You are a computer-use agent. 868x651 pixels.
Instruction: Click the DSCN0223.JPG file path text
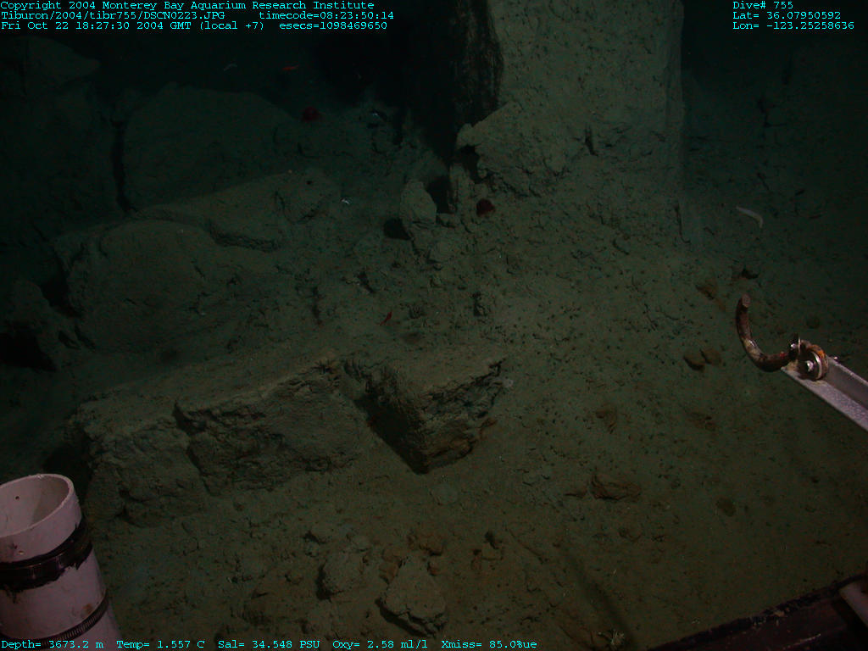point(113,15)
